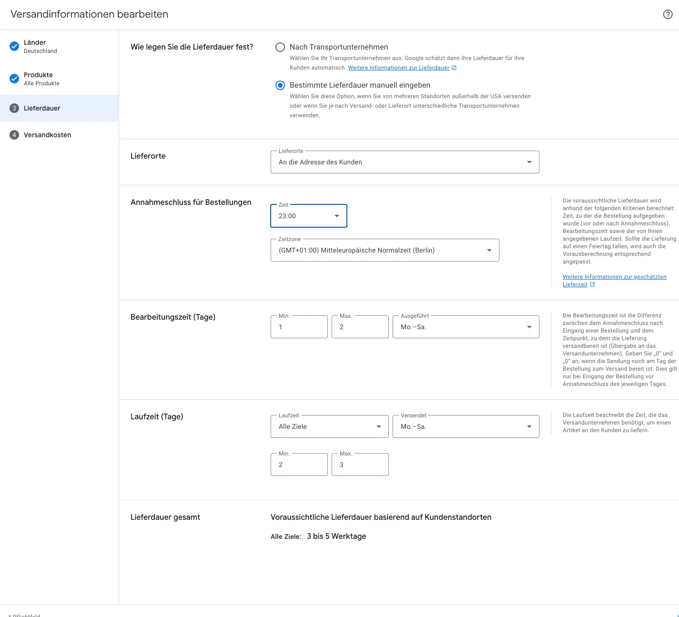Expand the Zeitzone dropdown
The width and height of the screenshot is (679, 617).
pyautogui.click(x=385, y=250)
